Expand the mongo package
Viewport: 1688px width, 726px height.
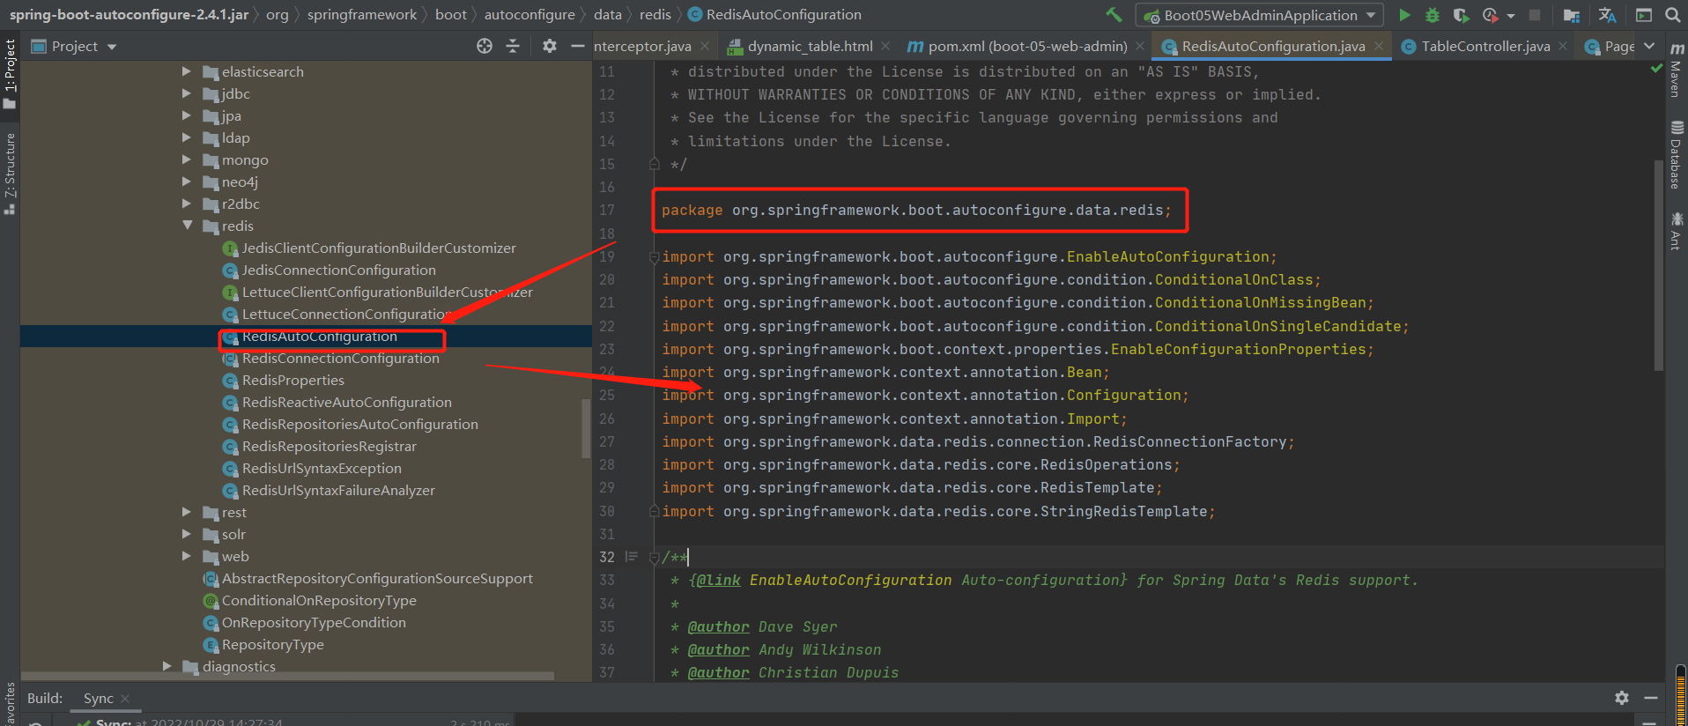tap(187, 159)
